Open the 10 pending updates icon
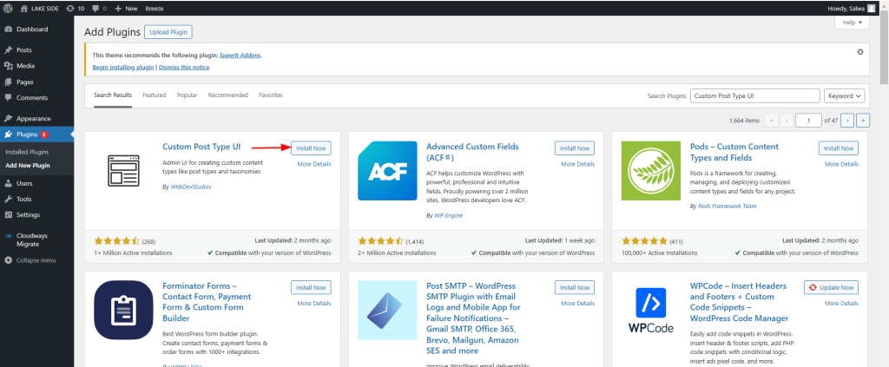 (x=76, y=9)
